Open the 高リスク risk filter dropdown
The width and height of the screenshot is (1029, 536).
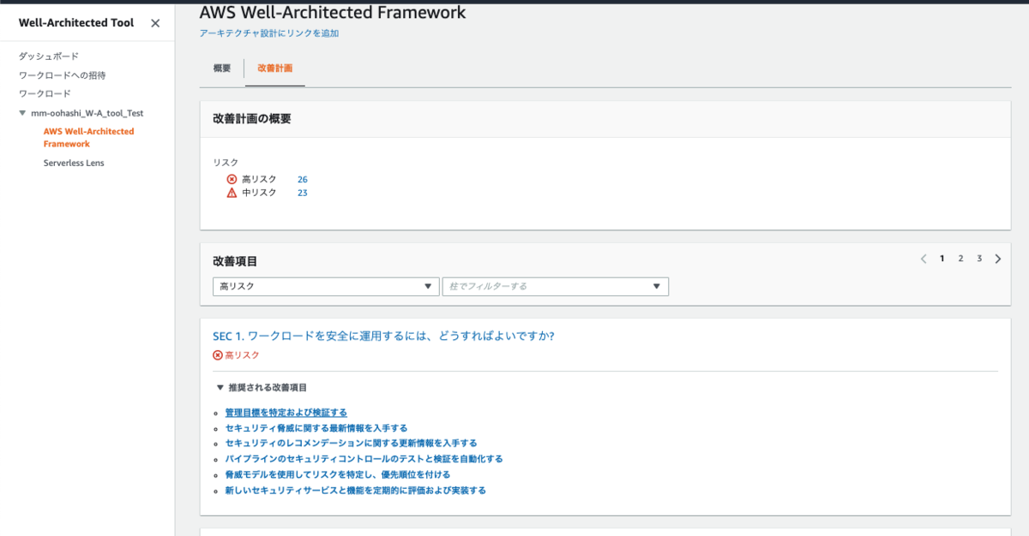point(326,287)
